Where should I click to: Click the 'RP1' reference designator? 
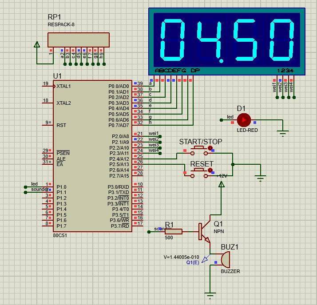tap(54, 17)
